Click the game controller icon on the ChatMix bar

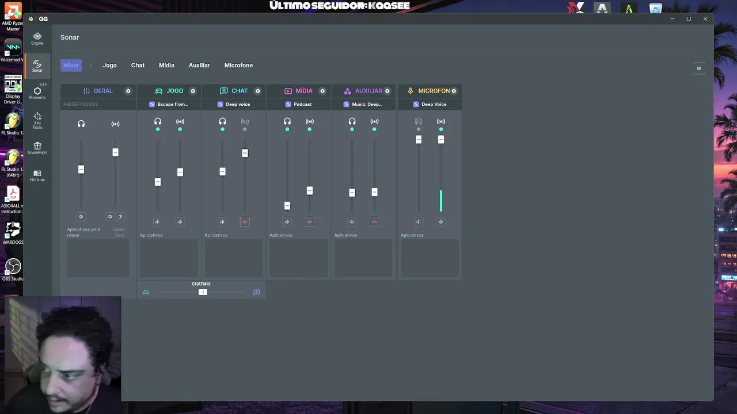146,292
